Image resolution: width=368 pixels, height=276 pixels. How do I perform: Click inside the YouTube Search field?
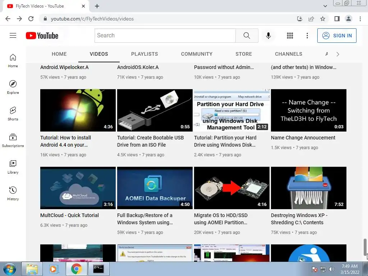coord(165,36)
